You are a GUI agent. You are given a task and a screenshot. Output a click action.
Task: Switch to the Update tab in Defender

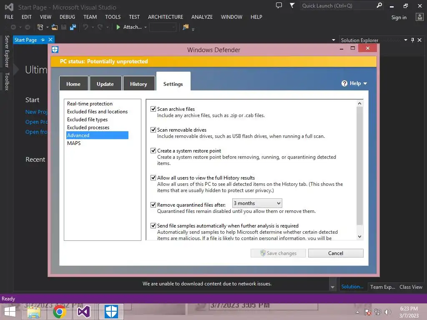(x=105, y=83)
